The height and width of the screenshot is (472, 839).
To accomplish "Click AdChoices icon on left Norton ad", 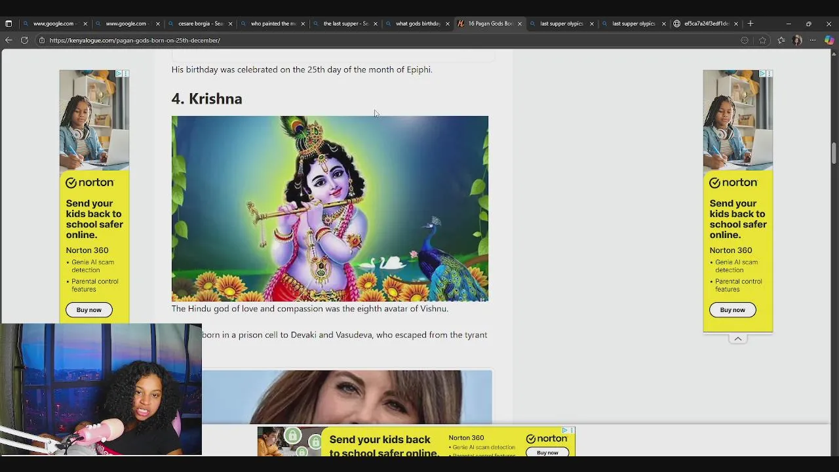I will click(x=119, y=73).
